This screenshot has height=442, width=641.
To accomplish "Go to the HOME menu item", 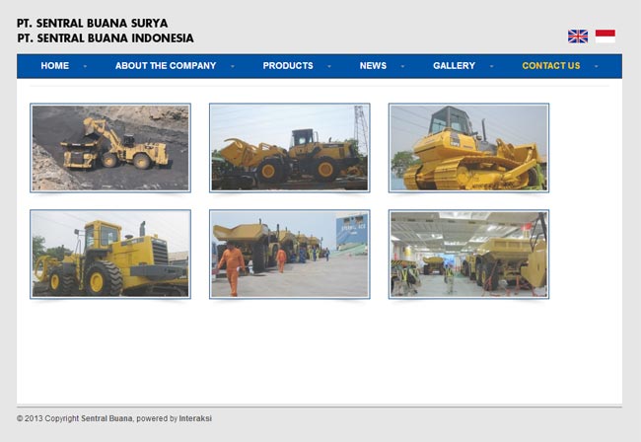I will 55,66.
